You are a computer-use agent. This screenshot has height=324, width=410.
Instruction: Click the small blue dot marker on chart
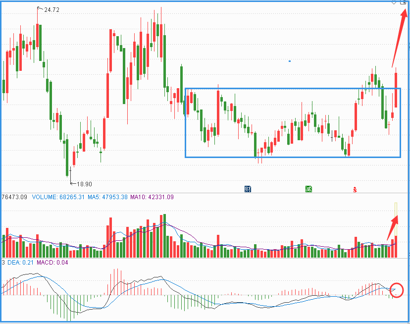pos(290,61)
